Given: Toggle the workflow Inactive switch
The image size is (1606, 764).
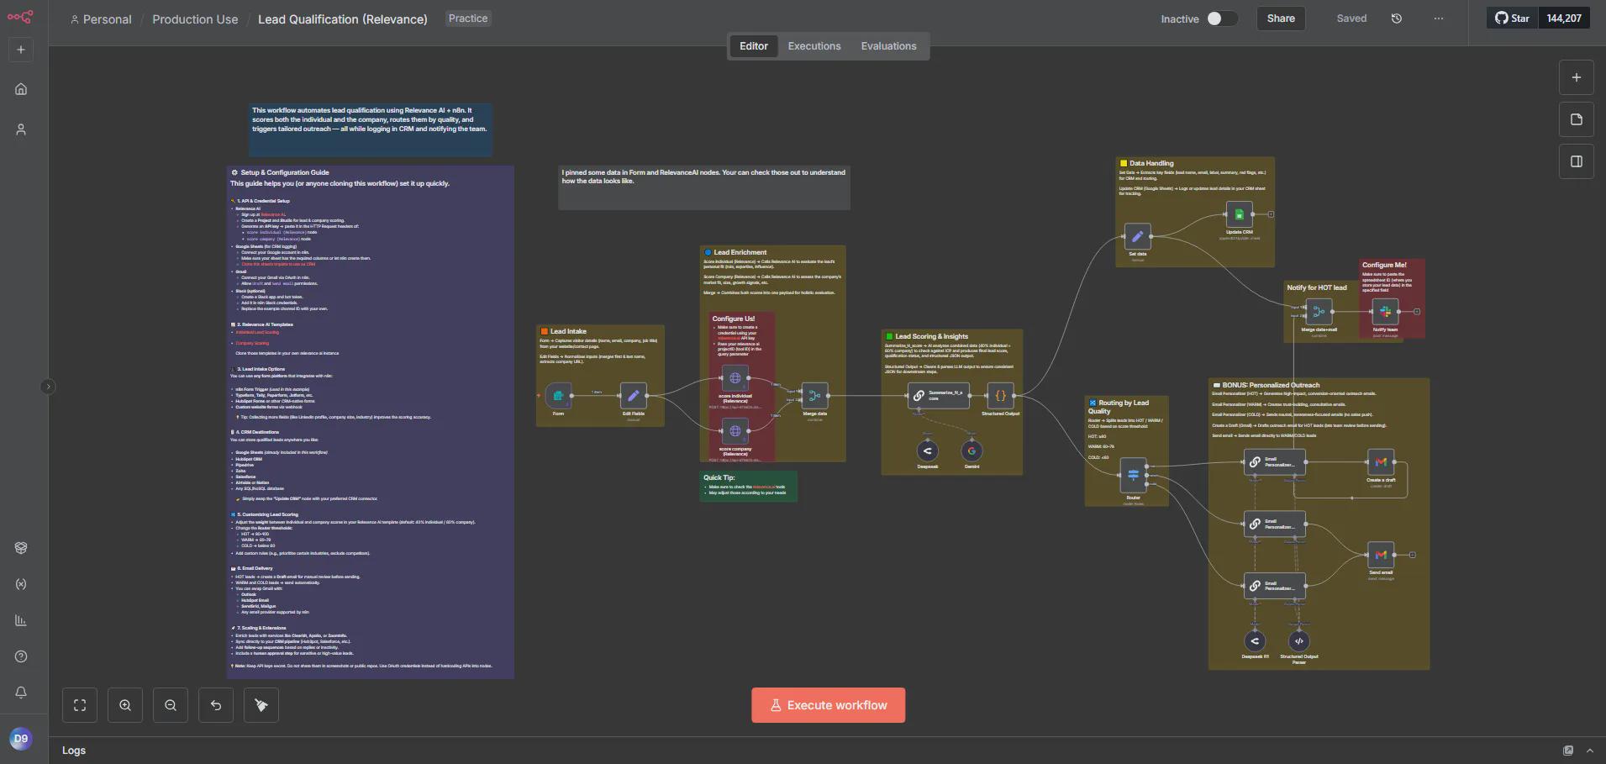Looking at the screenshot, I should click(x=1222, y=18).
